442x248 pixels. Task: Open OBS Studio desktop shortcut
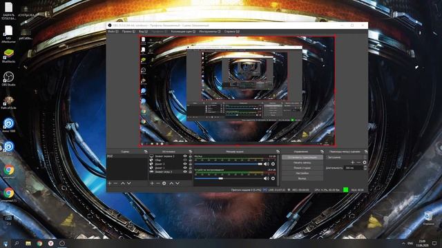(x=8, y=79)
